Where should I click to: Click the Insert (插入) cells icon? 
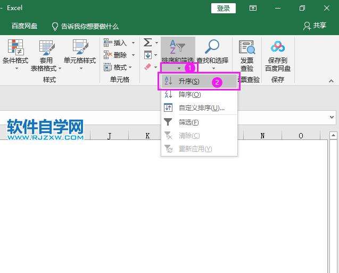click(x=108, y=43)
